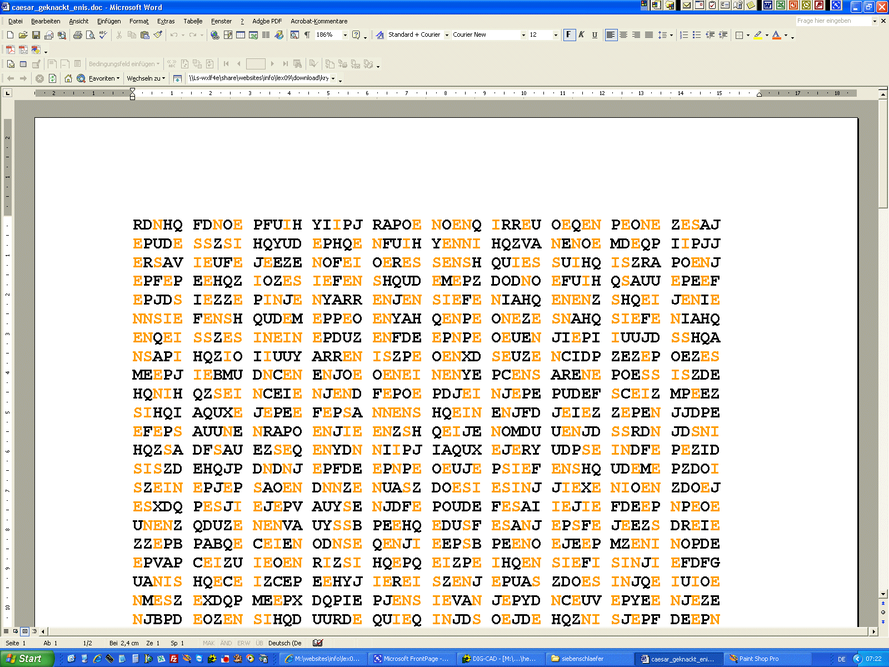Refresh the current page in web toolbar
This screenshot has width=889, height=667.
(52, 78)
